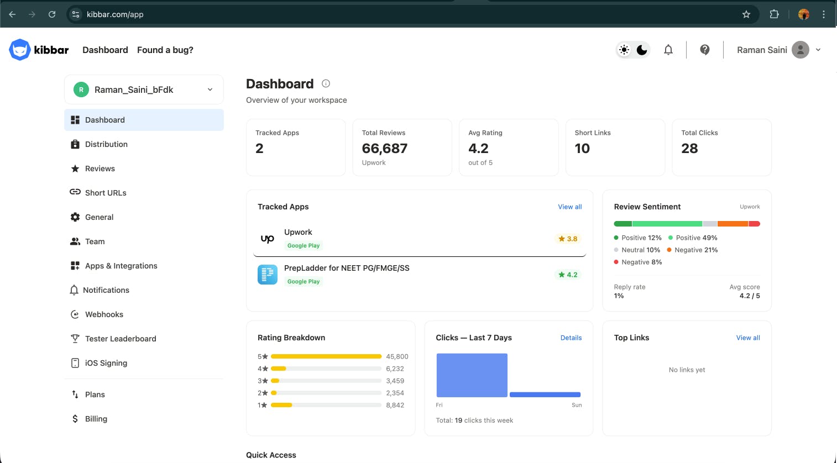Image resolution: width=837 pixels, height=463 pixels.
Task: Click the General gear icon
Action: [x=75, y=217]
